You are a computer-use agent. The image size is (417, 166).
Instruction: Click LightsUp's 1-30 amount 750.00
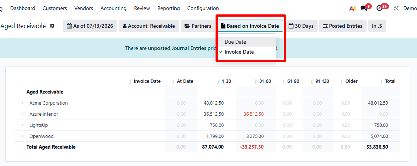pyautogui.click(x=217, y=125)
